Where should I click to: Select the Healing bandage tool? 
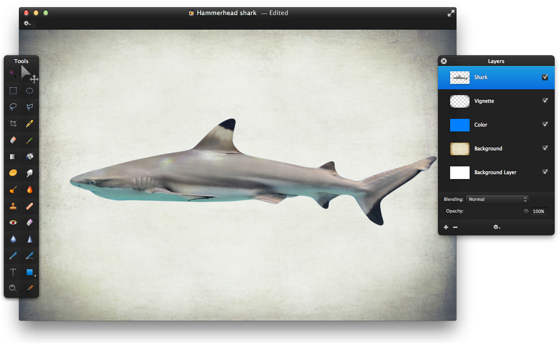pos(30,206)
